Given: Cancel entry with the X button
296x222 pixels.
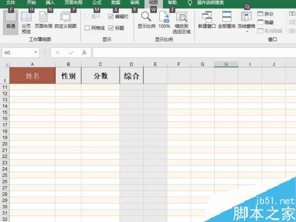Looking at the screenshot, I should pos(57,53).
